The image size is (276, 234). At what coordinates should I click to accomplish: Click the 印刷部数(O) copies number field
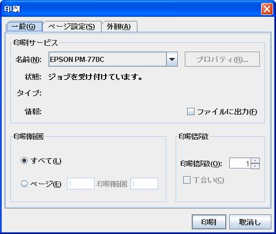point(240,163)
